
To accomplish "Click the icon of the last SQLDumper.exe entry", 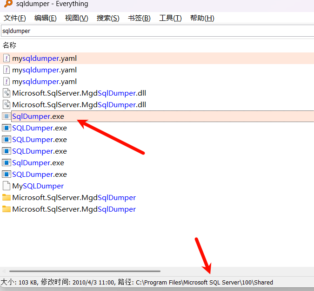I will (x=7, y=175).
